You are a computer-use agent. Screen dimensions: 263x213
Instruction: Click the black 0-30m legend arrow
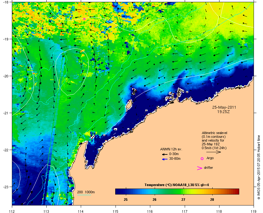point(165,154)
